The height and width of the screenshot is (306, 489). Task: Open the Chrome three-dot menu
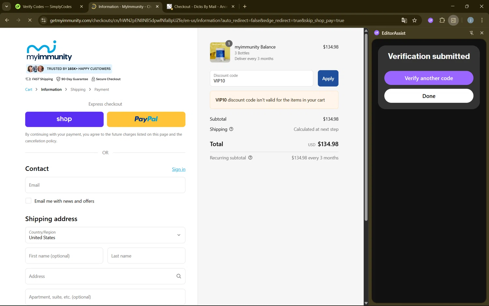[x=482, y=20]
